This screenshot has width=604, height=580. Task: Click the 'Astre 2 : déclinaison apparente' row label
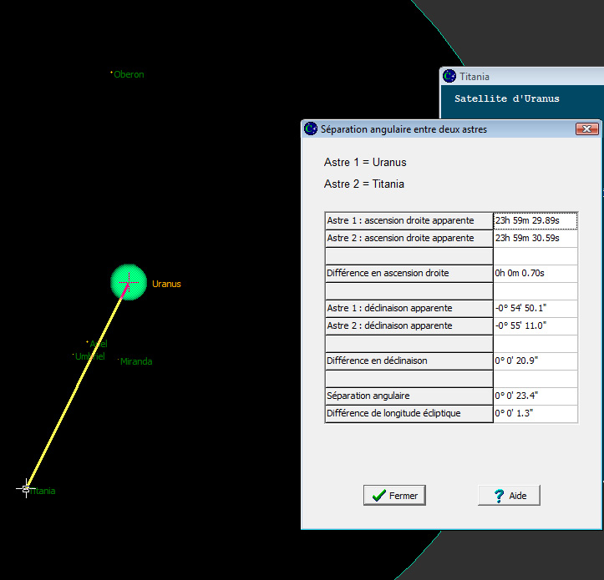tap(409, 325)
